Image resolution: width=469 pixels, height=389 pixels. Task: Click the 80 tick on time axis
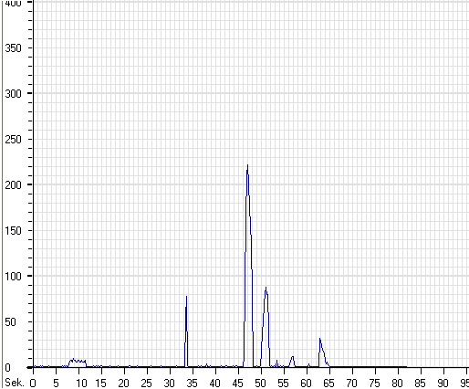tap(397, 383)
